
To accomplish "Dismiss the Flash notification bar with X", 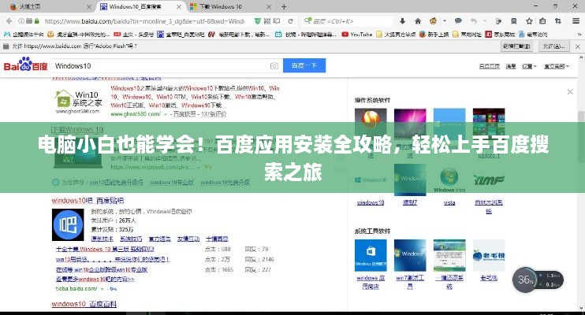I will point(578,46).
